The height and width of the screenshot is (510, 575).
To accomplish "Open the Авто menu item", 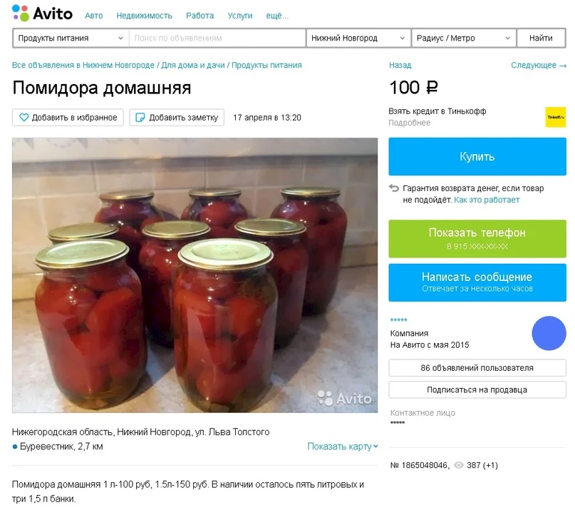I will [x=94, y=16].
